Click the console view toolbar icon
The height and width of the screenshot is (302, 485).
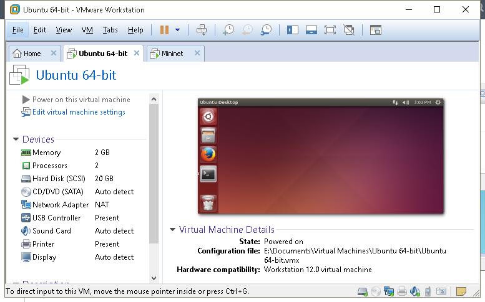click(376, 30)
